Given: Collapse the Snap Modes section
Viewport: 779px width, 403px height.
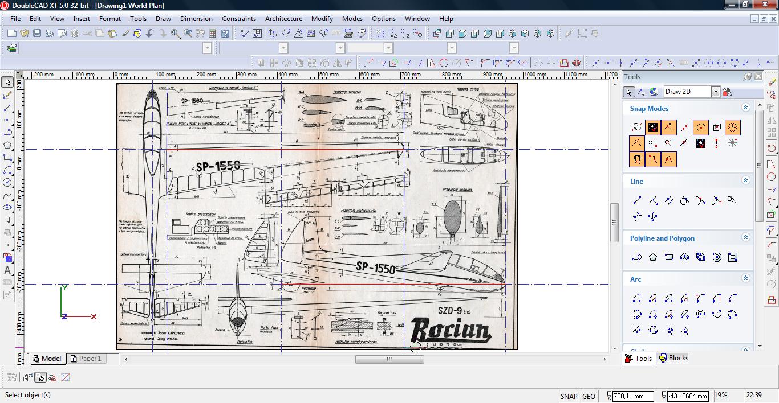Looking at the screenshot, I should pyautogui.click(x=745, y=108).
